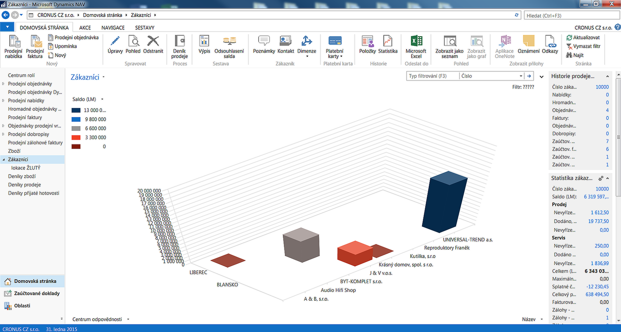Click the Typ filtrování input field
This screenshot has width=621, height=332.
pos(432,76)
